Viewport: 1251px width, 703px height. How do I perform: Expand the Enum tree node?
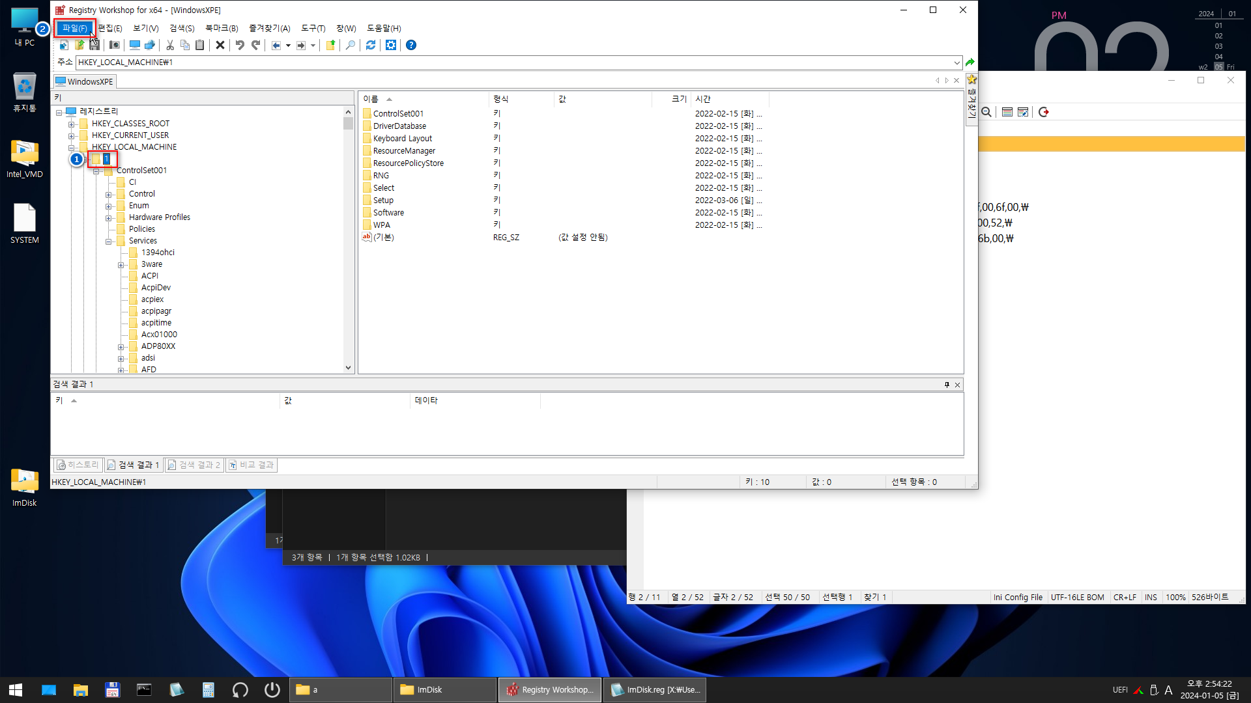point(109,206)
